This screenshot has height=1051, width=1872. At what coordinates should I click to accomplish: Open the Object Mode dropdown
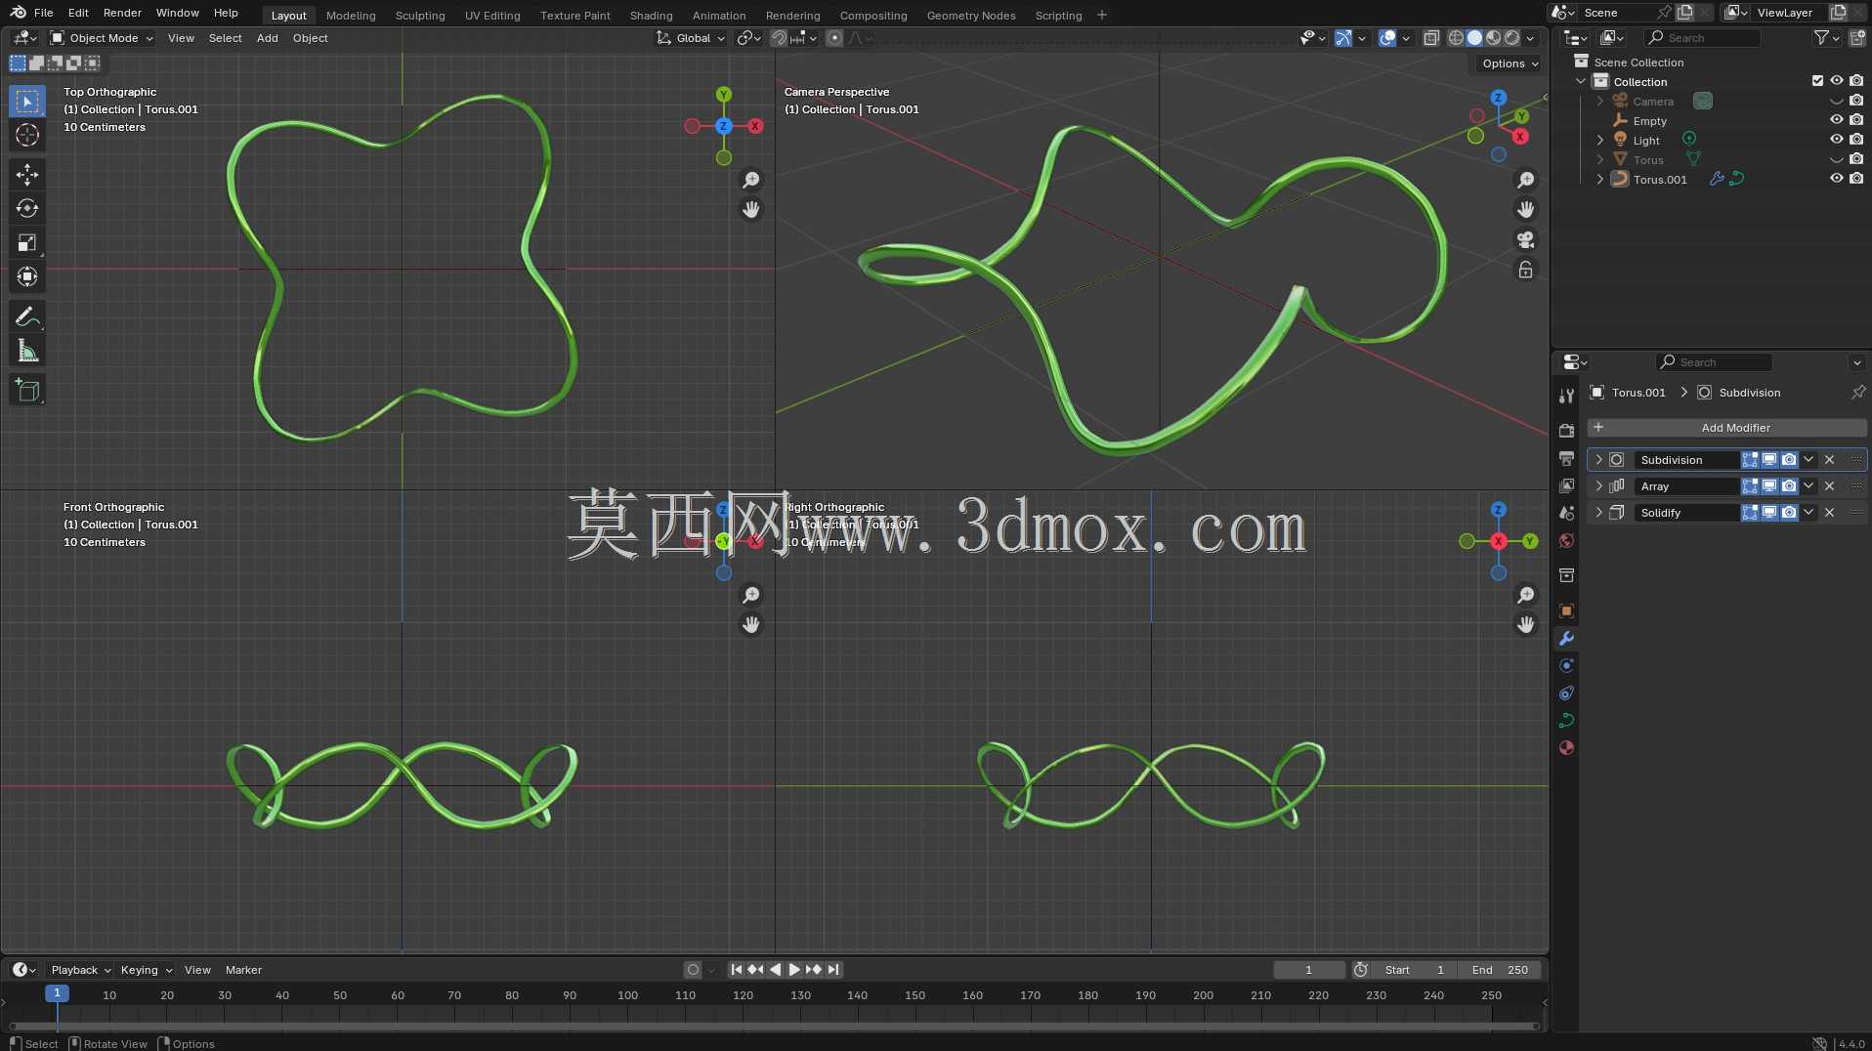click(x=102, y=38)
